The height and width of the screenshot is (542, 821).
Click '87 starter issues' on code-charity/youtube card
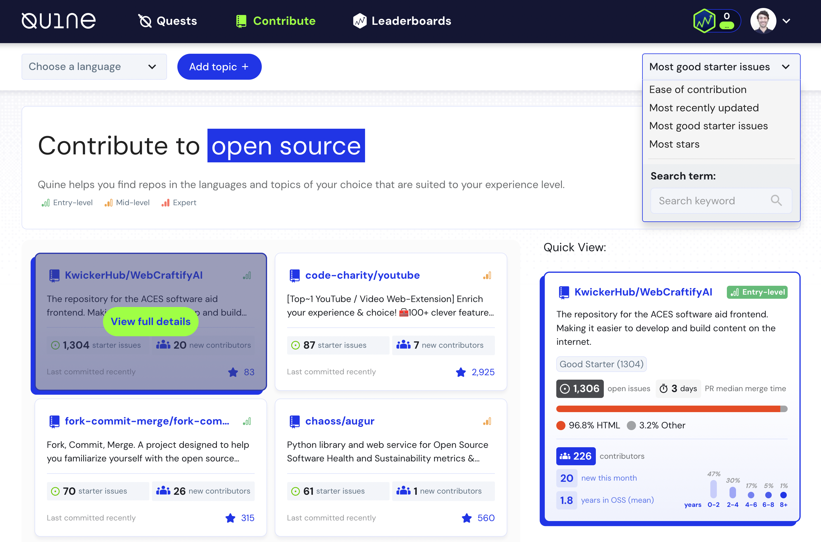pos(338,345)
